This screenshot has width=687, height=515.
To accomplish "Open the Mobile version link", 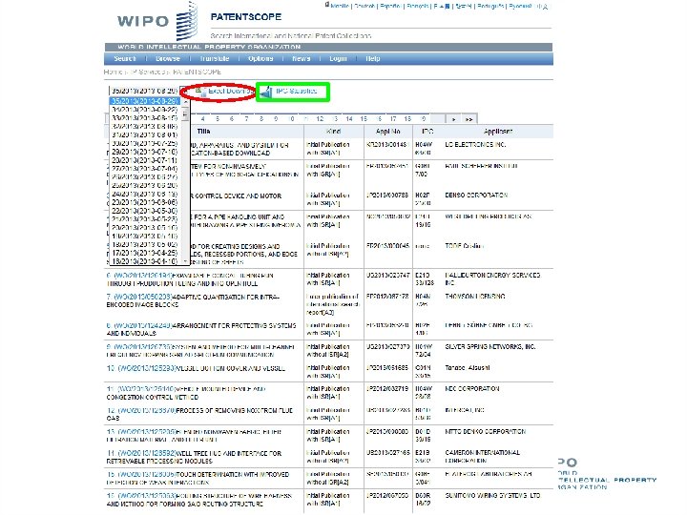I will (x=340, y=6).
